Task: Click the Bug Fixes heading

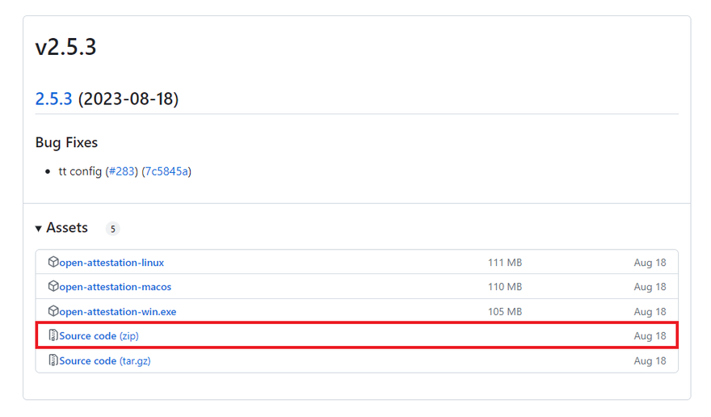Action: click(x=66, y=142)
